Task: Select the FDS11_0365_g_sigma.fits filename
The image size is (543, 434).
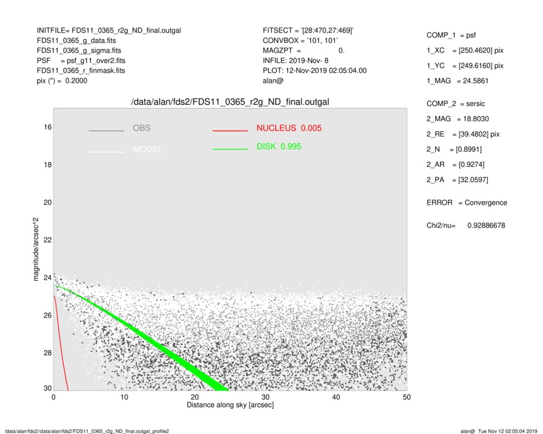Action: coord(79,50)
